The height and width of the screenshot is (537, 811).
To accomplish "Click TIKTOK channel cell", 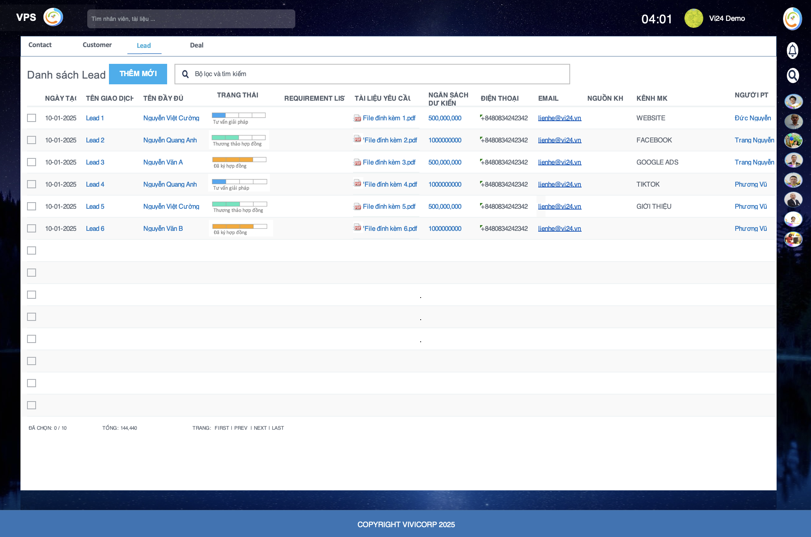I will (x=648, y=184).
